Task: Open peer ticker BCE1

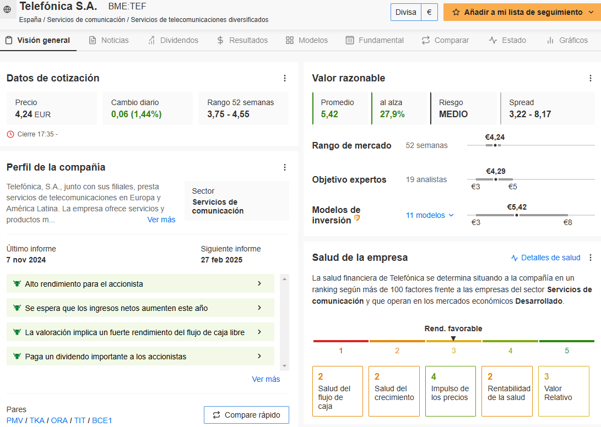Action: (102, 420)
